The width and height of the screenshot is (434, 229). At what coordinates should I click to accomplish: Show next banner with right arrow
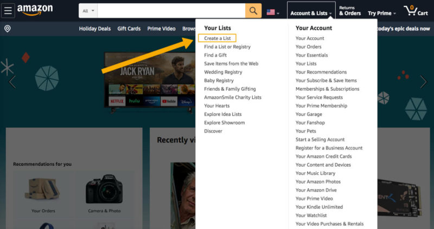[x=424, y=82]
